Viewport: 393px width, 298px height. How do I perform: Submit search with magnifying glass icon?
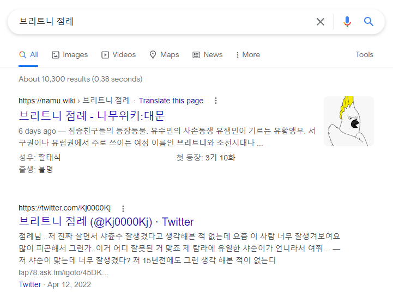point(368,22)
